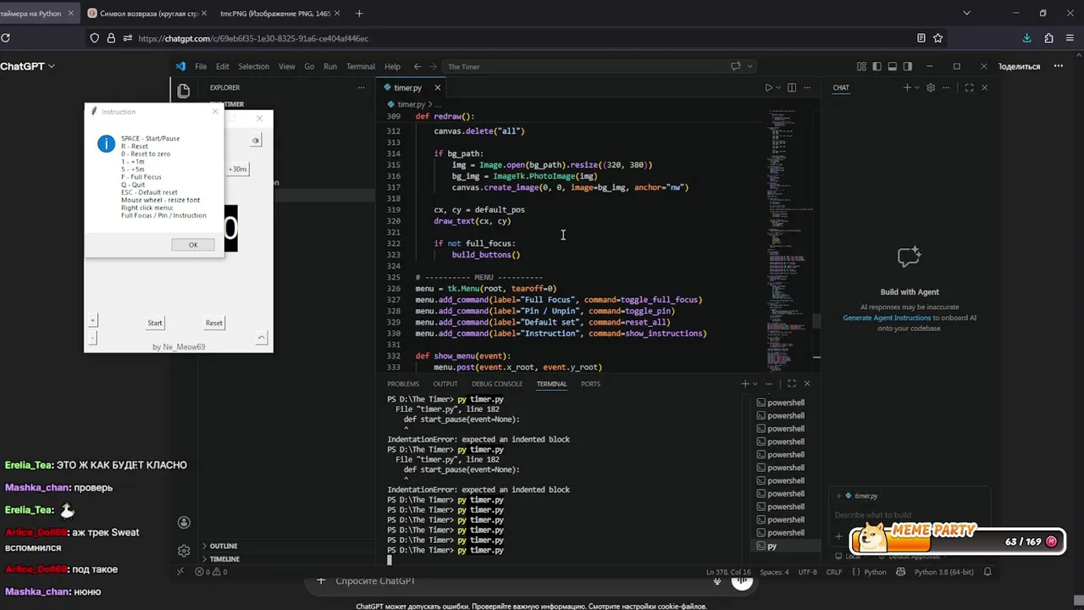Click 'Spaces: 4' indentation in status bar
This screenshot has width=1084, height=610.
pos(774,572)
